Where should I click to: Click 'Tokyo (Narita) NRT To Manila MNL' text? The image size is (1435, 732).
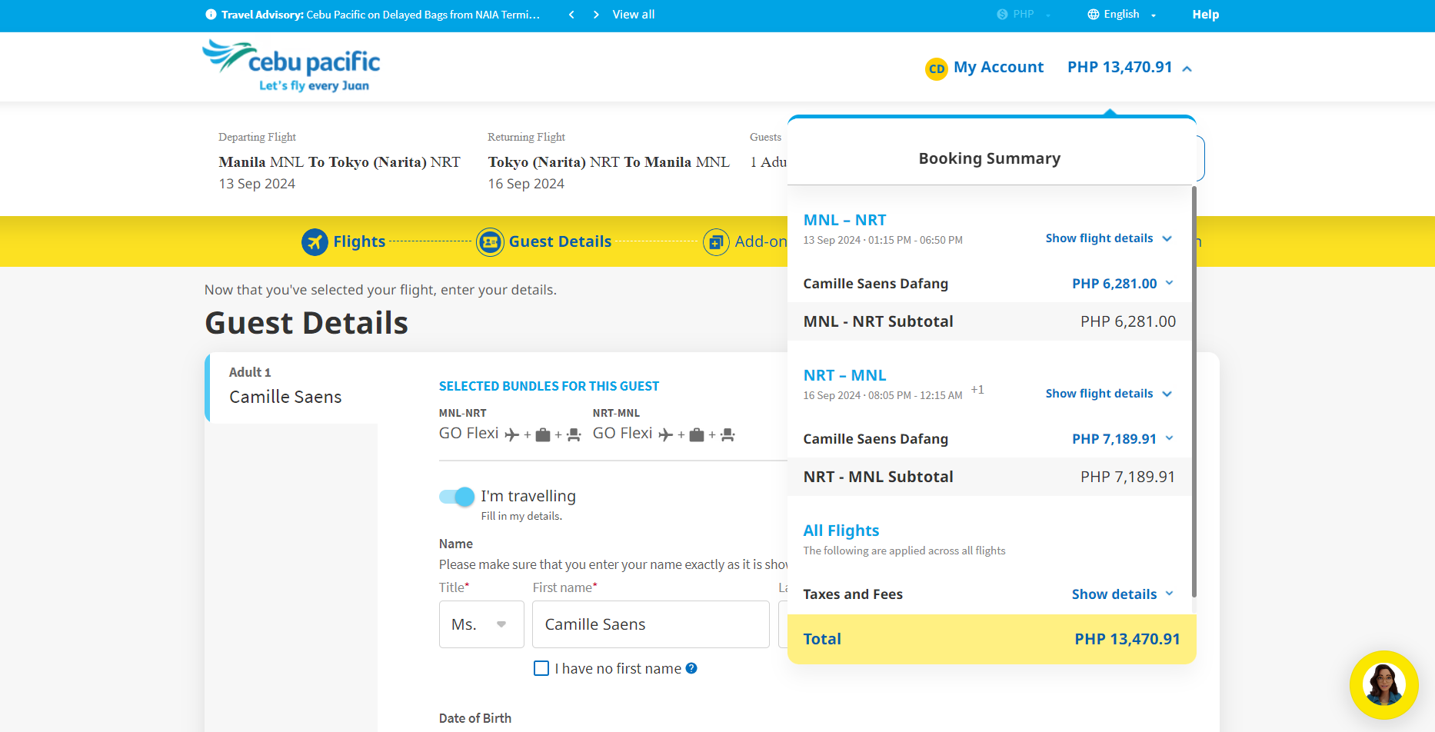(608, 162)
